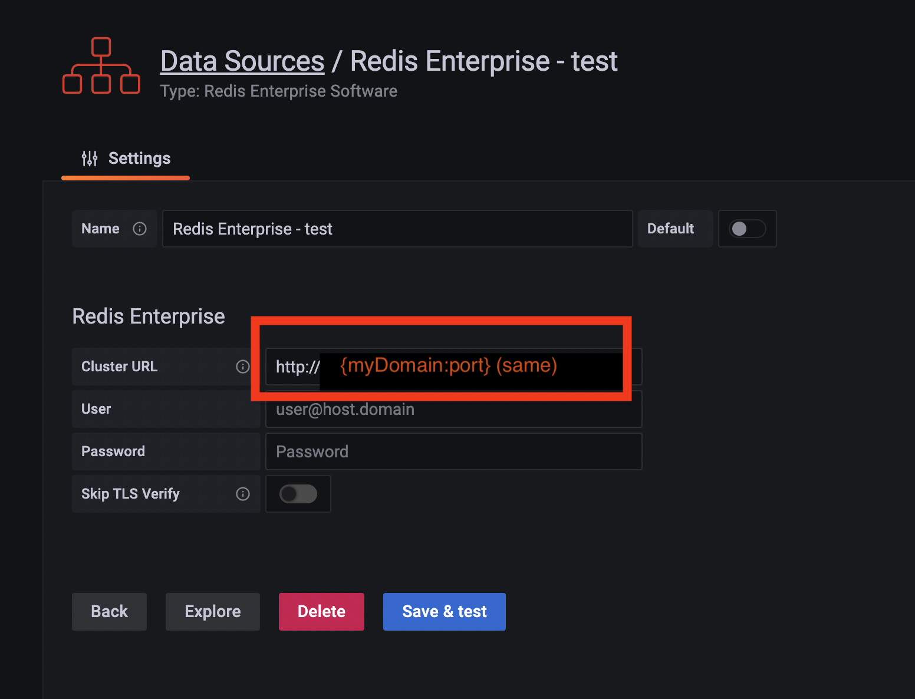The width and height of the screenshot is (915, 699).
Task: Click inside the Password field
Action: click(x=453, y=451)
